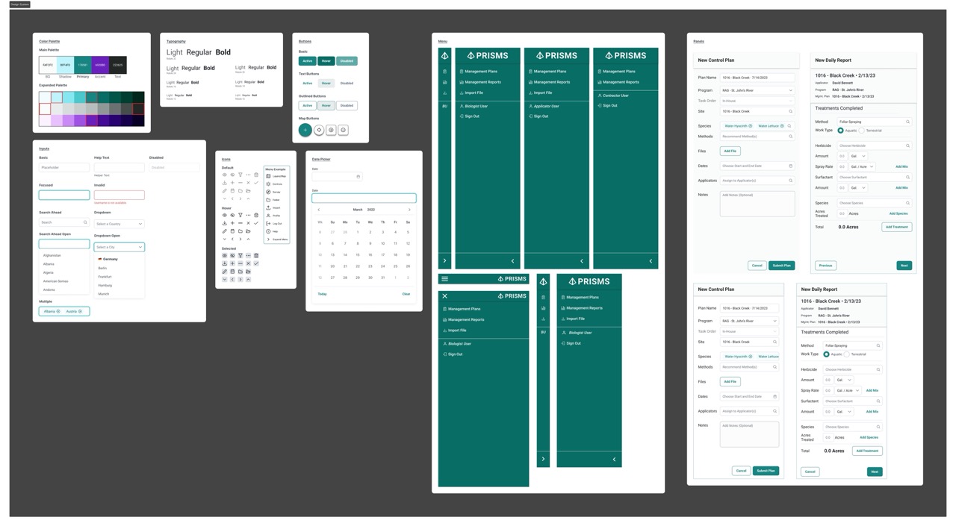
Task: Click Expand Menu chevron in Menu Example
Action: coord(268,239)
